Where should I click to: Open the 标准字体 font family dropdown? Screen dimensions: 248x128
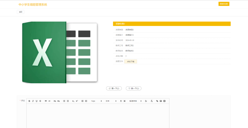135,101
